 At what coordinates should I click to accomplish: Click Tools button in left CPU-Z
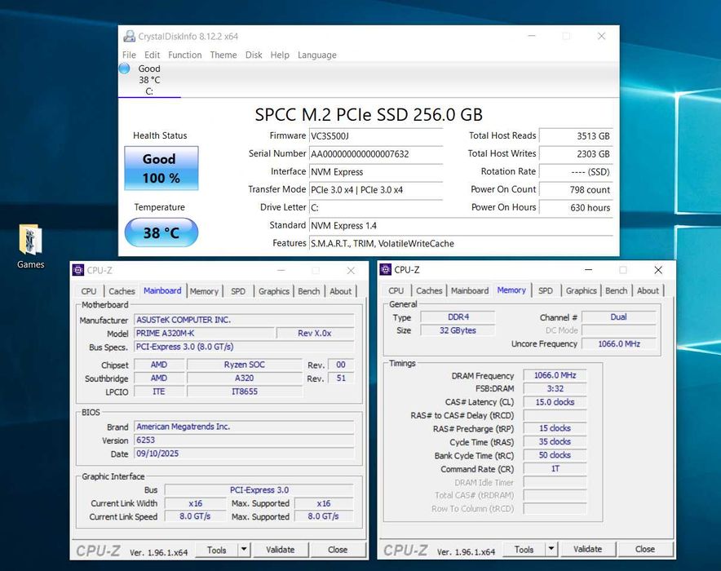pos(217,550)
